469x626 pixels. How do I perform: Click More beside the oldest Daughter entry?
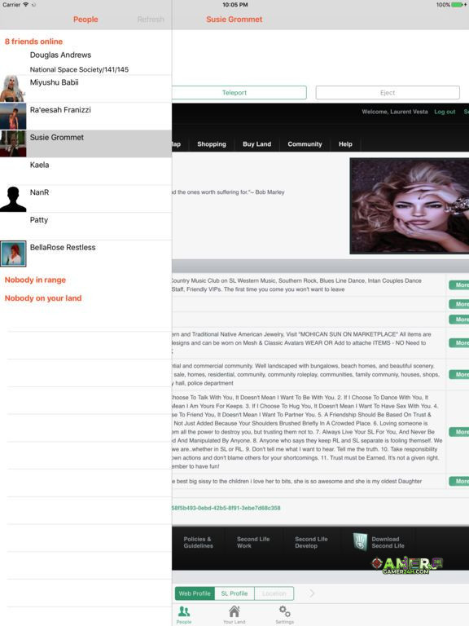[x=459, y=481]
